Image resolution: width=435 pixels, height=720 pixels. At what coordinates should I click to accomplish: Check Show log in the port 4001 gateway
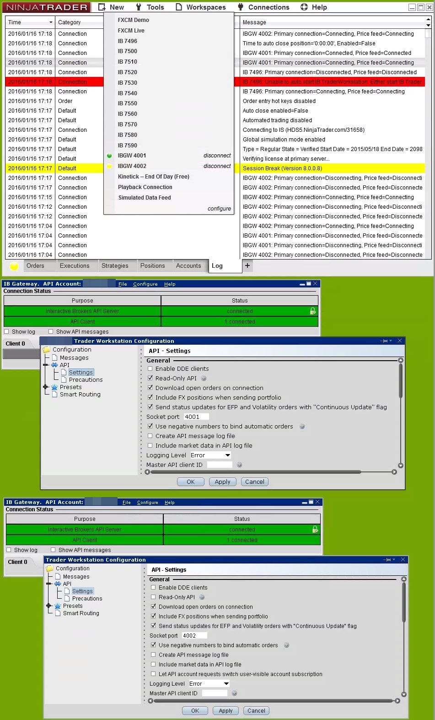(6, 332)
